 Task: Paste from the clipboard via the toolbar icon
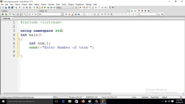click(30, 8)
